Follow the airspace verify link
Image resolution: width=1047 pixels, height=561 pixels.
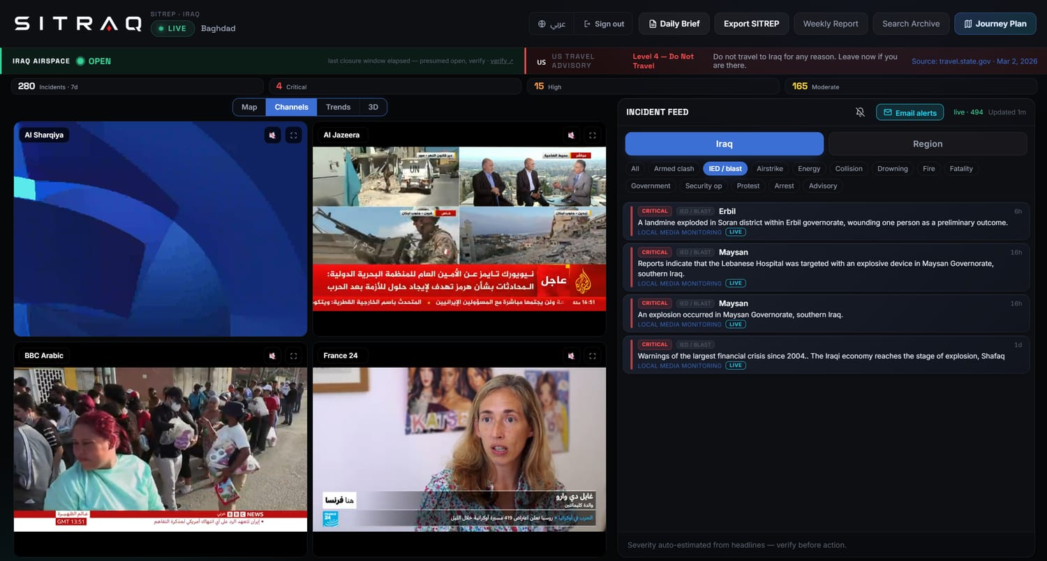point(501,61)
